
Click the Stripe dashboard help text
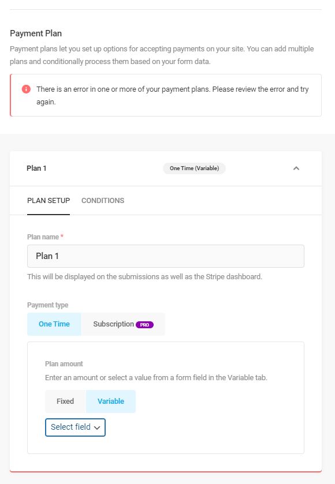pyautogui.click(x=144, y=276)
